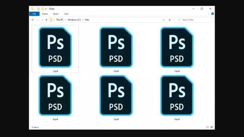This screenshot has width=244, height=137.
Task: Select the 2.psd Photoshop file
Action: pos(116,47)
